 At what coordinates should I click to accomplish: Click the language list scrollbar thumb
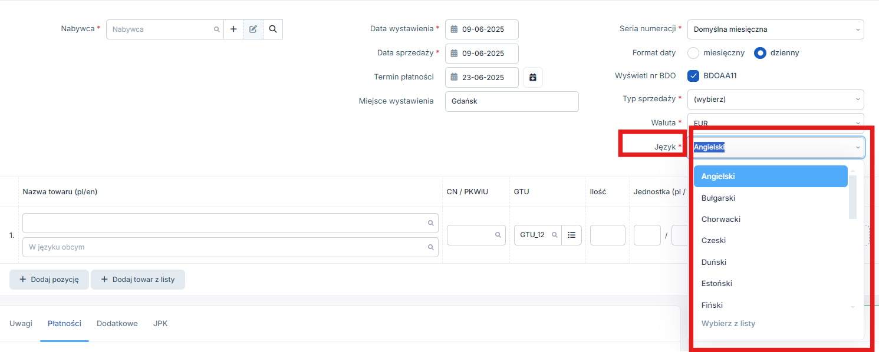tap(852, 197)
